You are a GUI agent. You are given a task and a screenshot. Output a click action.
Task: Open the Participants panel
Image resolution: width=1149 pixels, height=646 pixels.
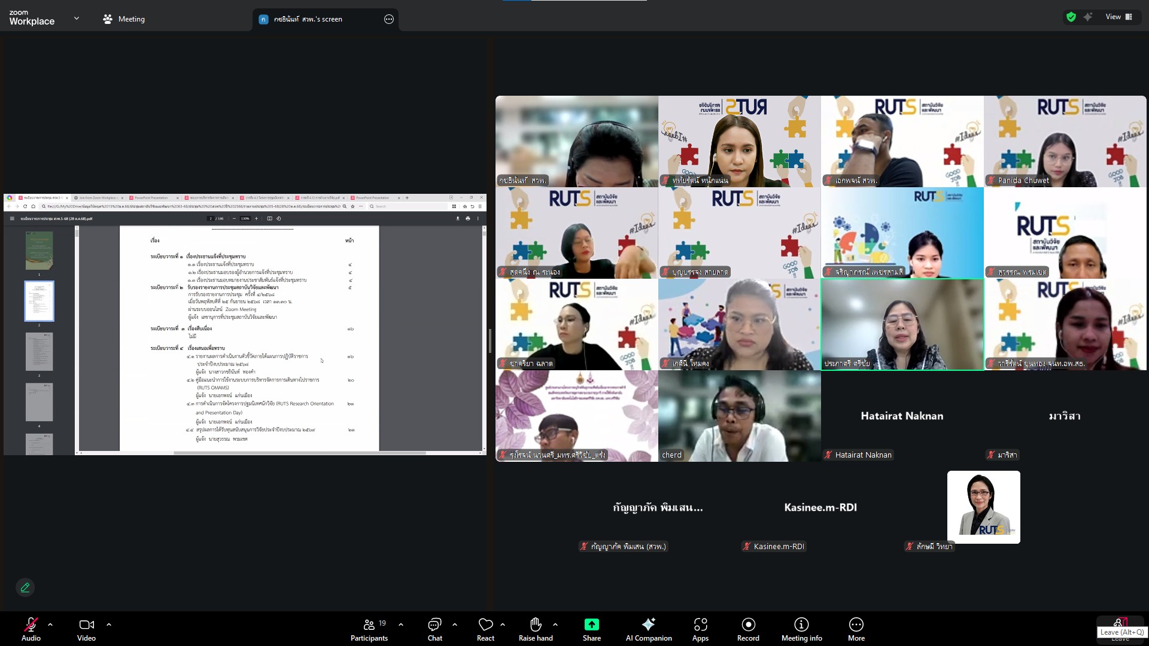coord(369,625)
